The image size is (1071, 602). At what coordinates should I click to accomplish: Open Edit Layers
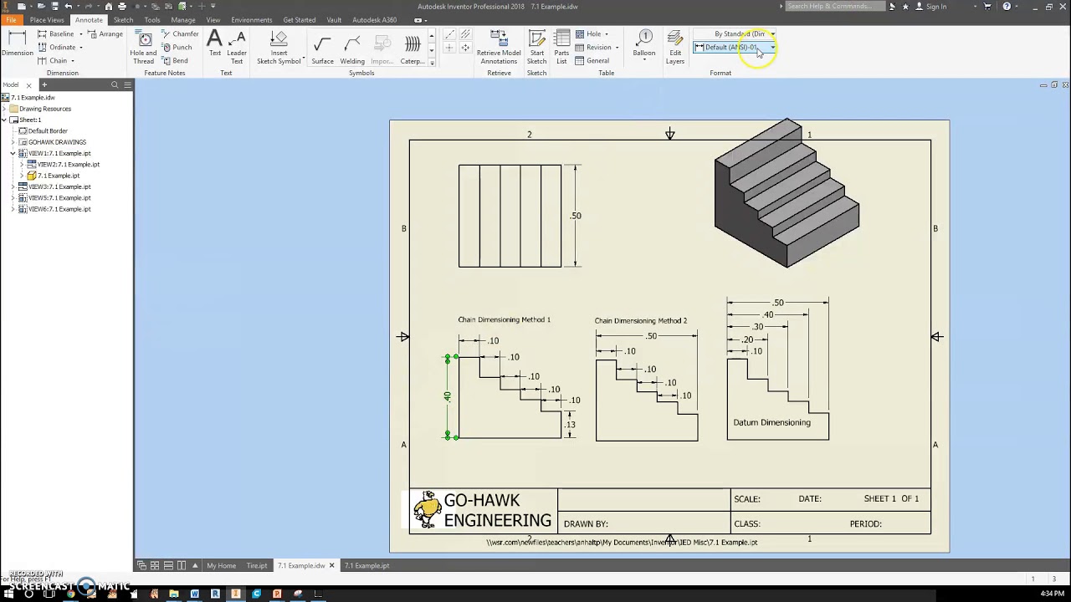click(675, 48)
